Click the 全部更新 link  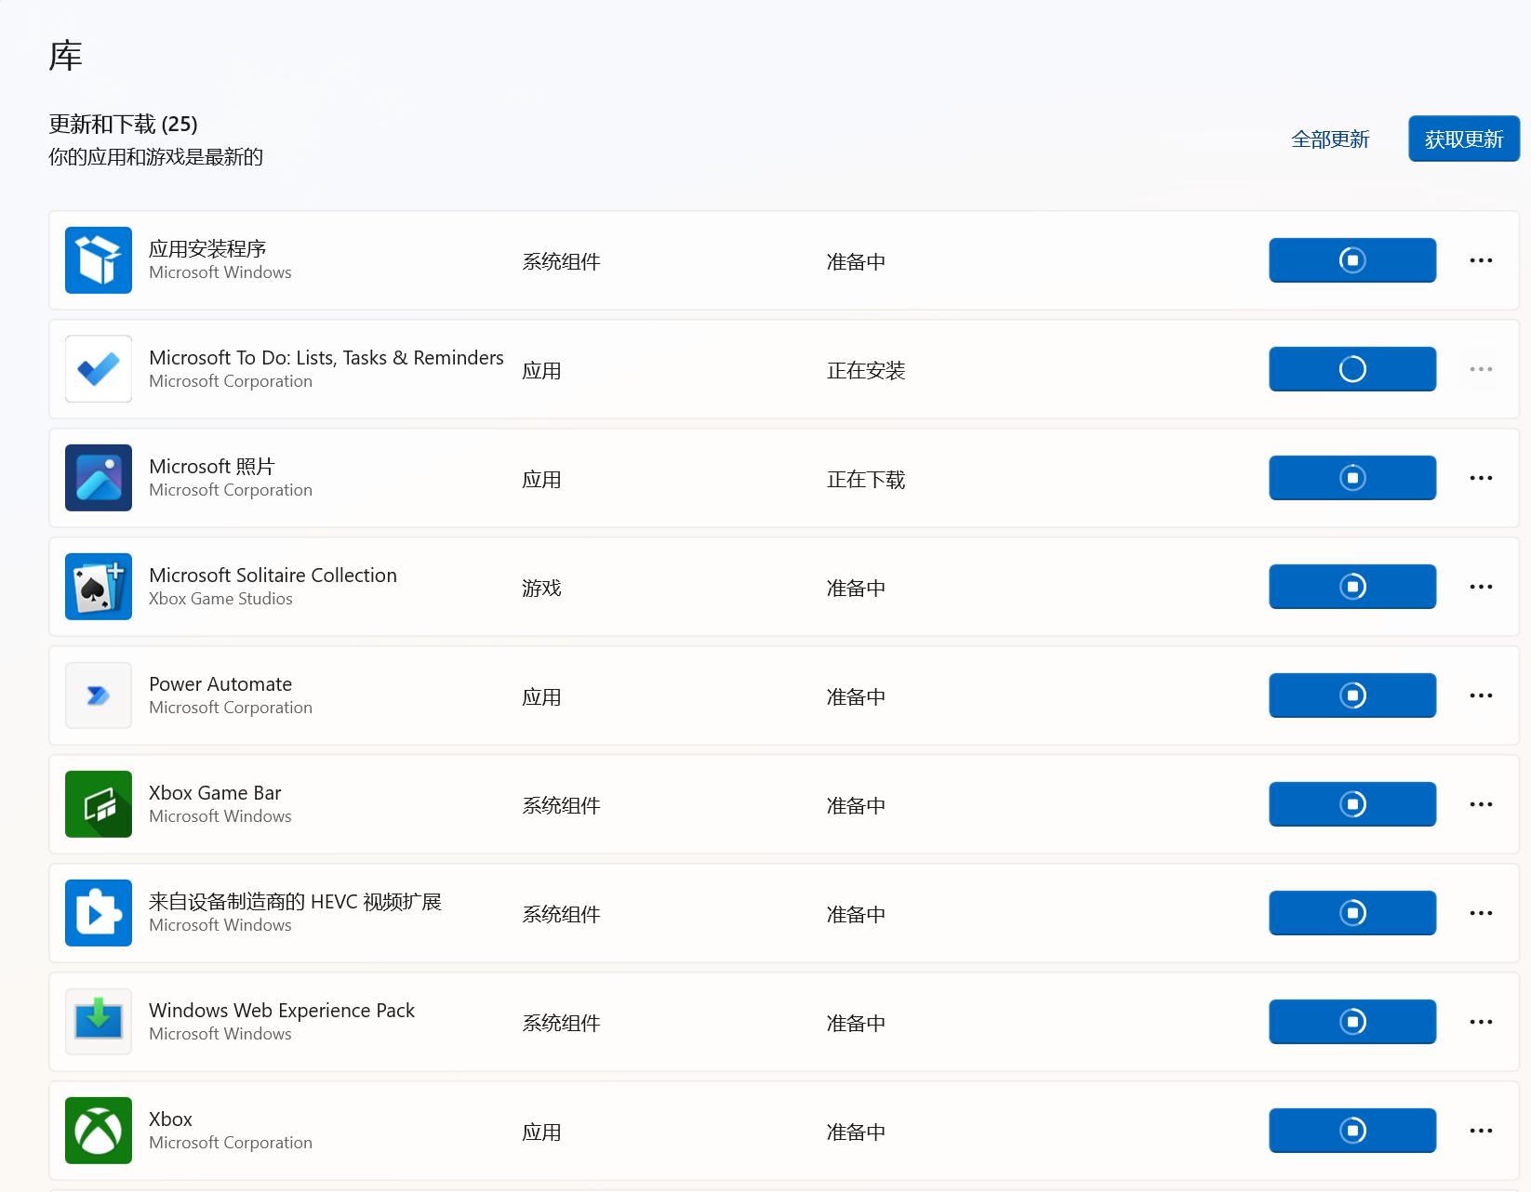1330,139
